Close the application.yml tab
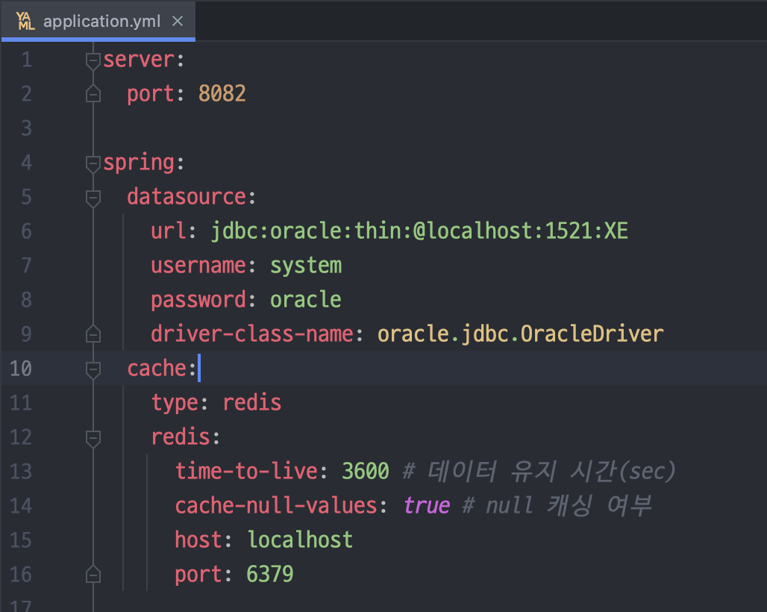This screenshot has width=767, height=612. point(178,21)
